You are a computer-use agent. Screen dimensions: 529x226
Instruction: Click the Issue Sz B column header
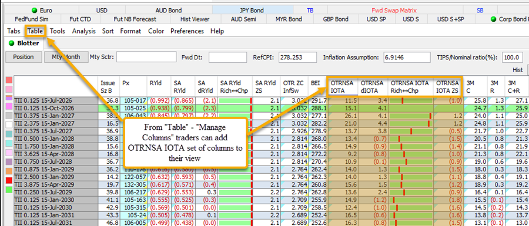(x=109, y=86)
